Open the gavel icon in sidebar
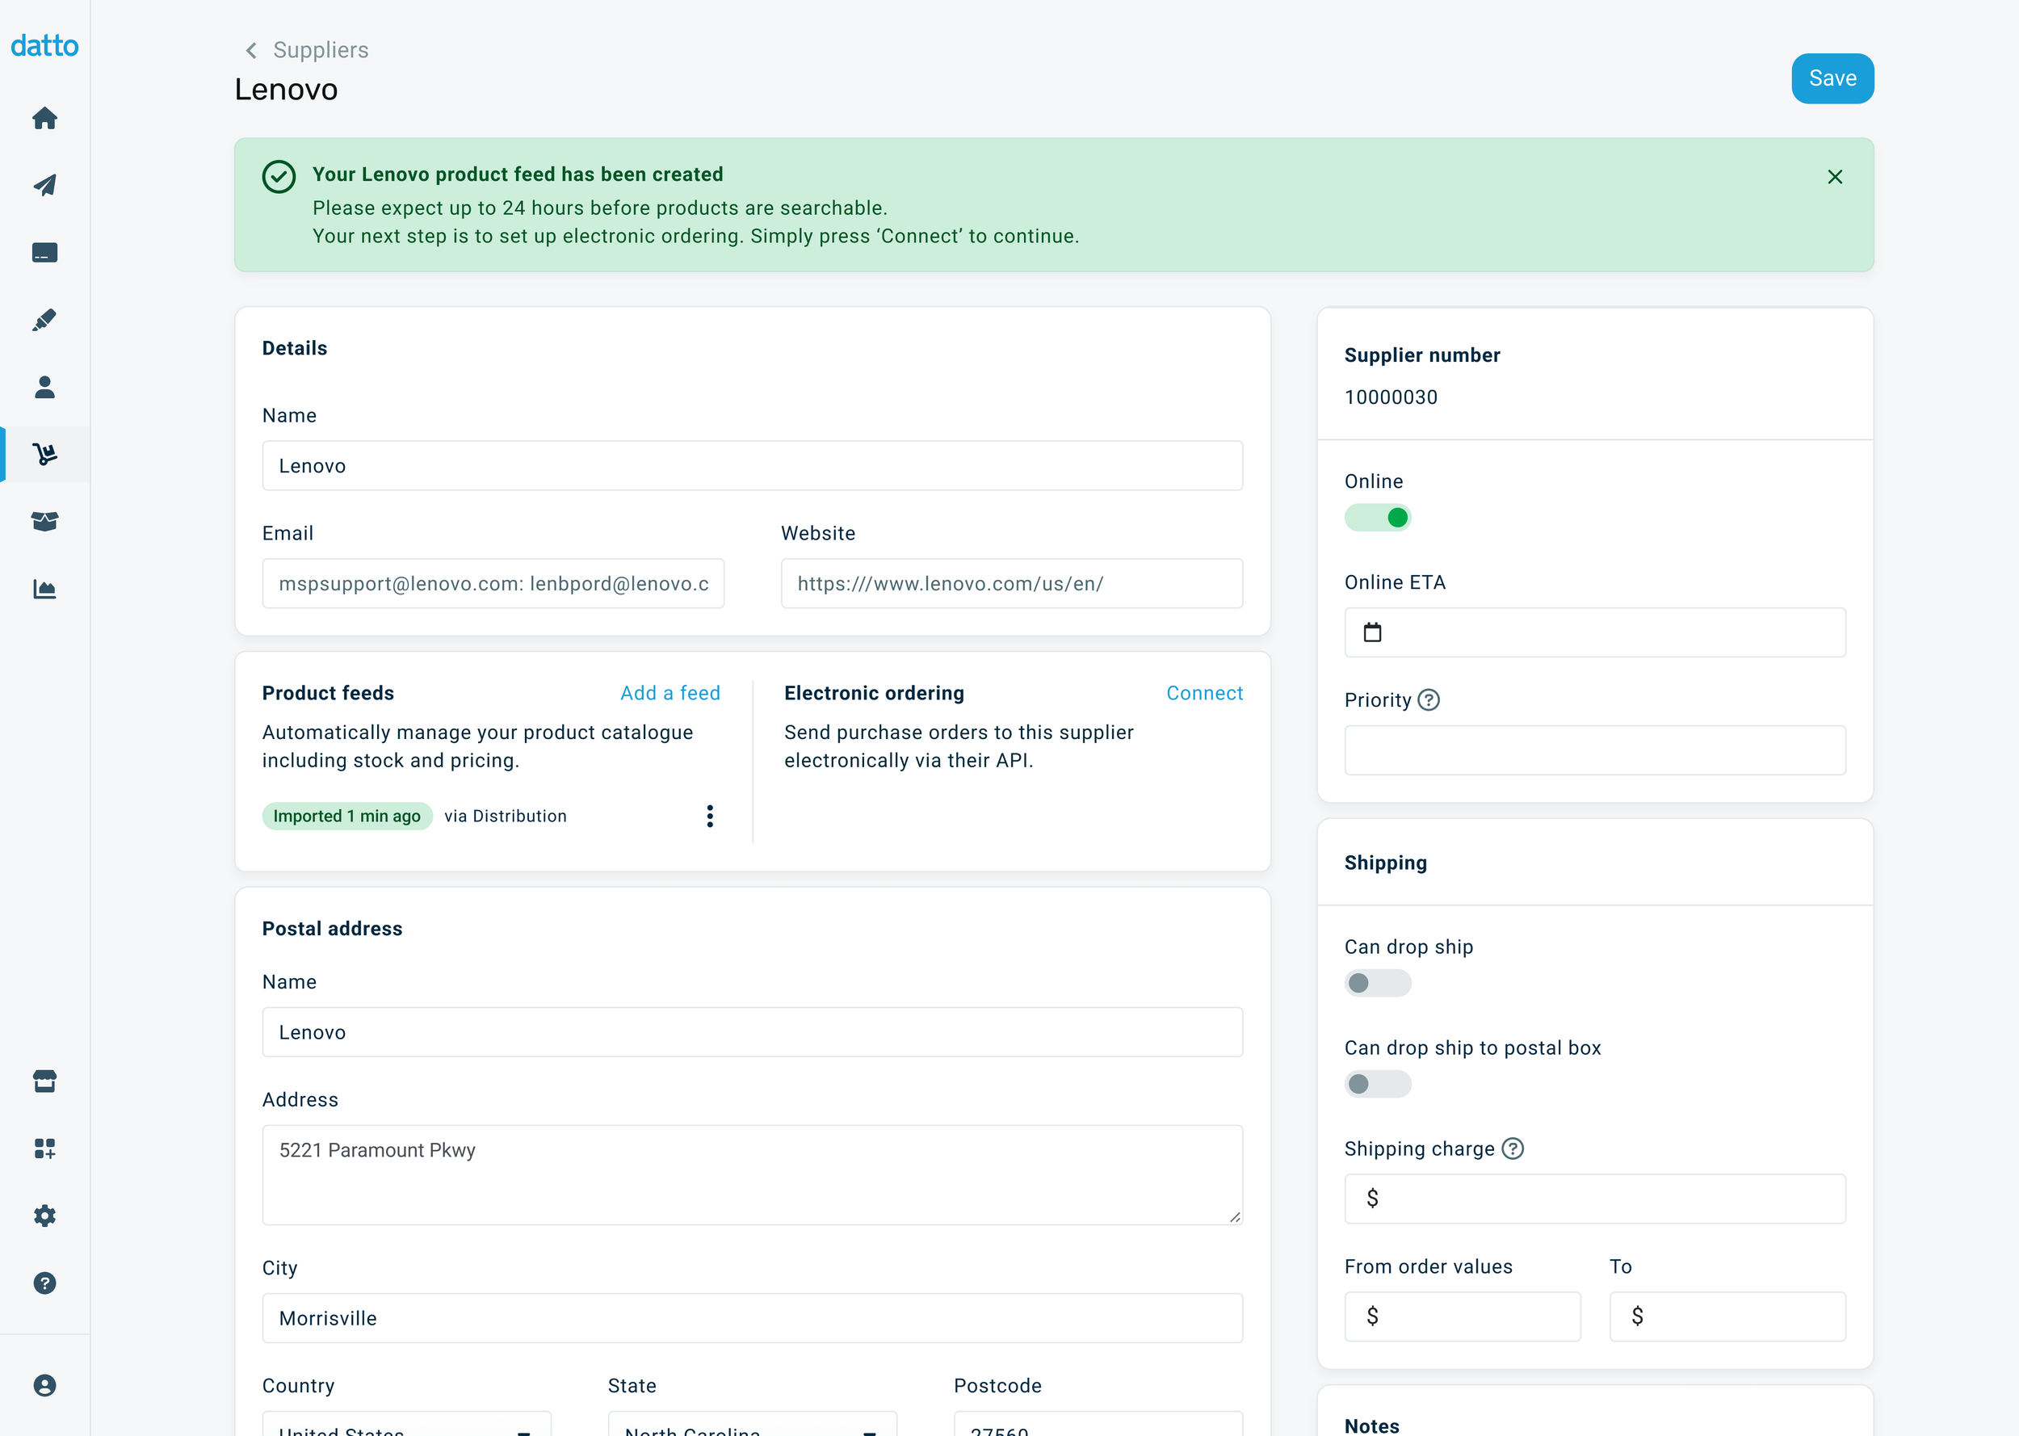 (x=44, y=320)
